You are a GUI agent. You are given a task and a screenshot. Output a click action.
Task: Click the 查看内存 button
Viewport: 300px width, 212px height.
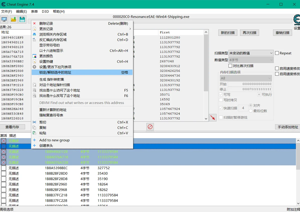pos(12,127)
